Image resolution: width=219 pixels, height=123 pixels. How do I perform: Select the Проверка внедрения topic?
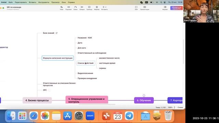tap(87, 78)
